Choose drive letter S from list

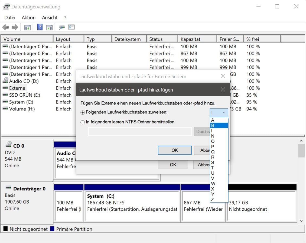(219, 162)
